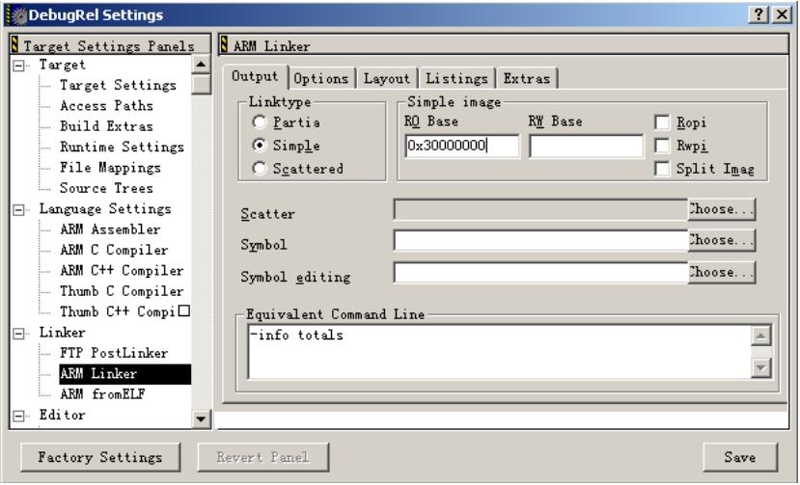Select Access Paths panel

tap(106, 105)
